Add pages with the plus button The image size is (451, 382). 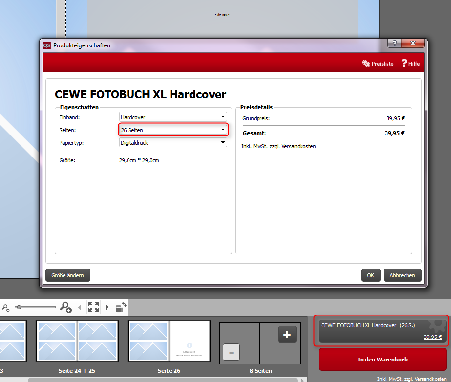point(287,335)
